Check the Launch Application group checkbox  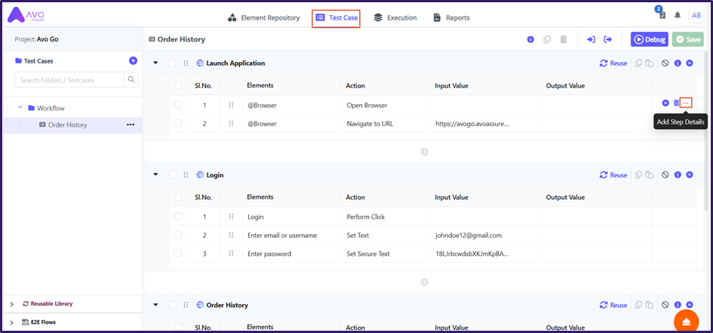[173, 63]
